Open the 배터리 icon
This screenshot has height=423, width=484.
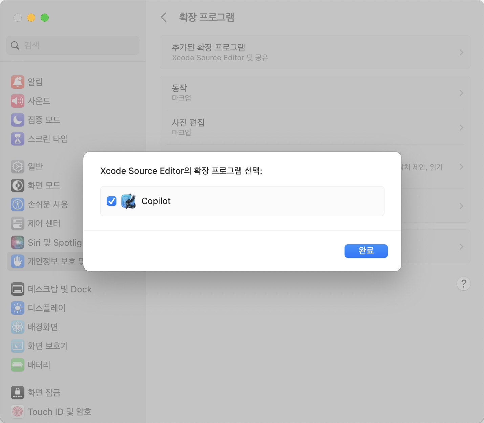click(x=18, y=365)
